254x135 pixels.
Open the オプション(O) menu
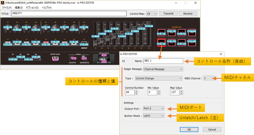pyautogui.click(x=32, y=7)
